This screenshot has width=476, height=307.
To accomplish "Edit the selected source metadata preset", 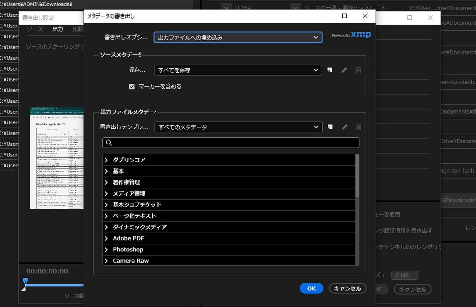I will tap(344, 70).
